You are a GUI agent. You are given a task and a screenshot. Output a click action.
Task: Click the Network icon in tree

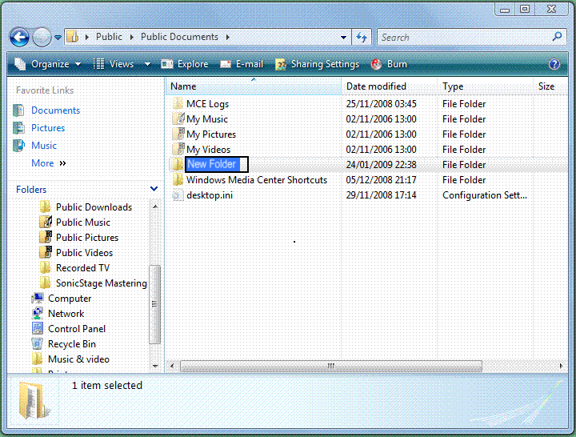coord(38,314)
